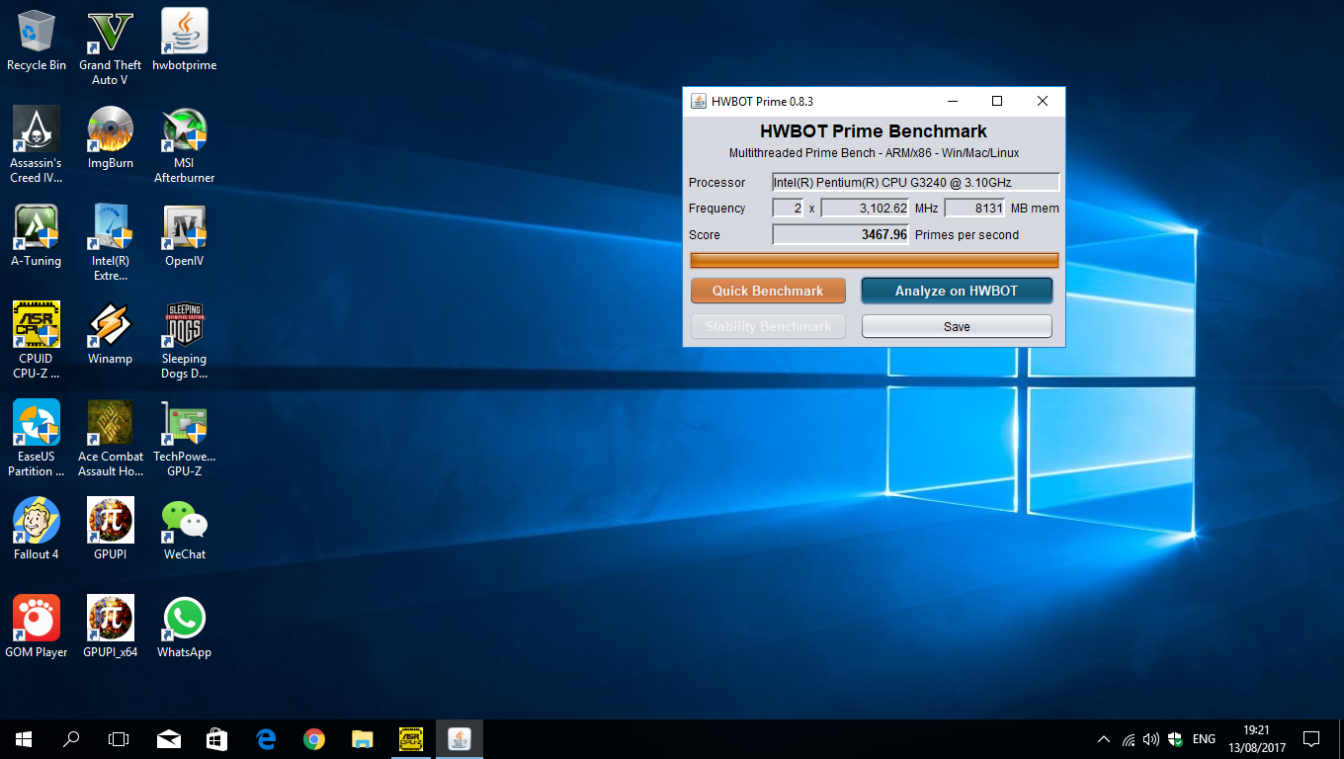Select the hwbotprime Java icon
The height and width of the screenshot is (759, 1344).
click(184, 41)
